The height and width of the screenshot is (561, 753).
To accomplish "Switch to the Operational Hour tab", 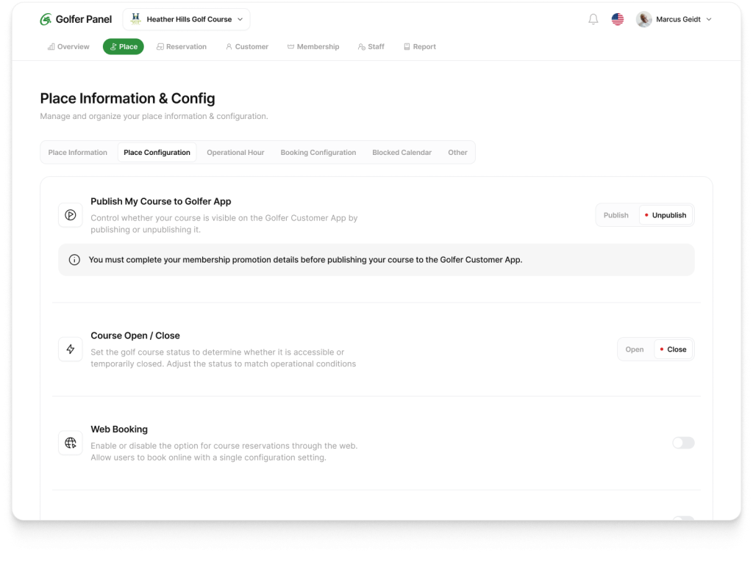I will click(x=235, y=153).
